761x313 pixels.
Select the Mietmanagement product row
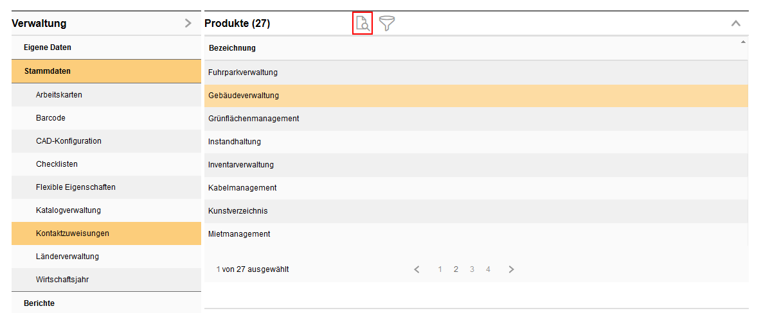coord(239,234)
